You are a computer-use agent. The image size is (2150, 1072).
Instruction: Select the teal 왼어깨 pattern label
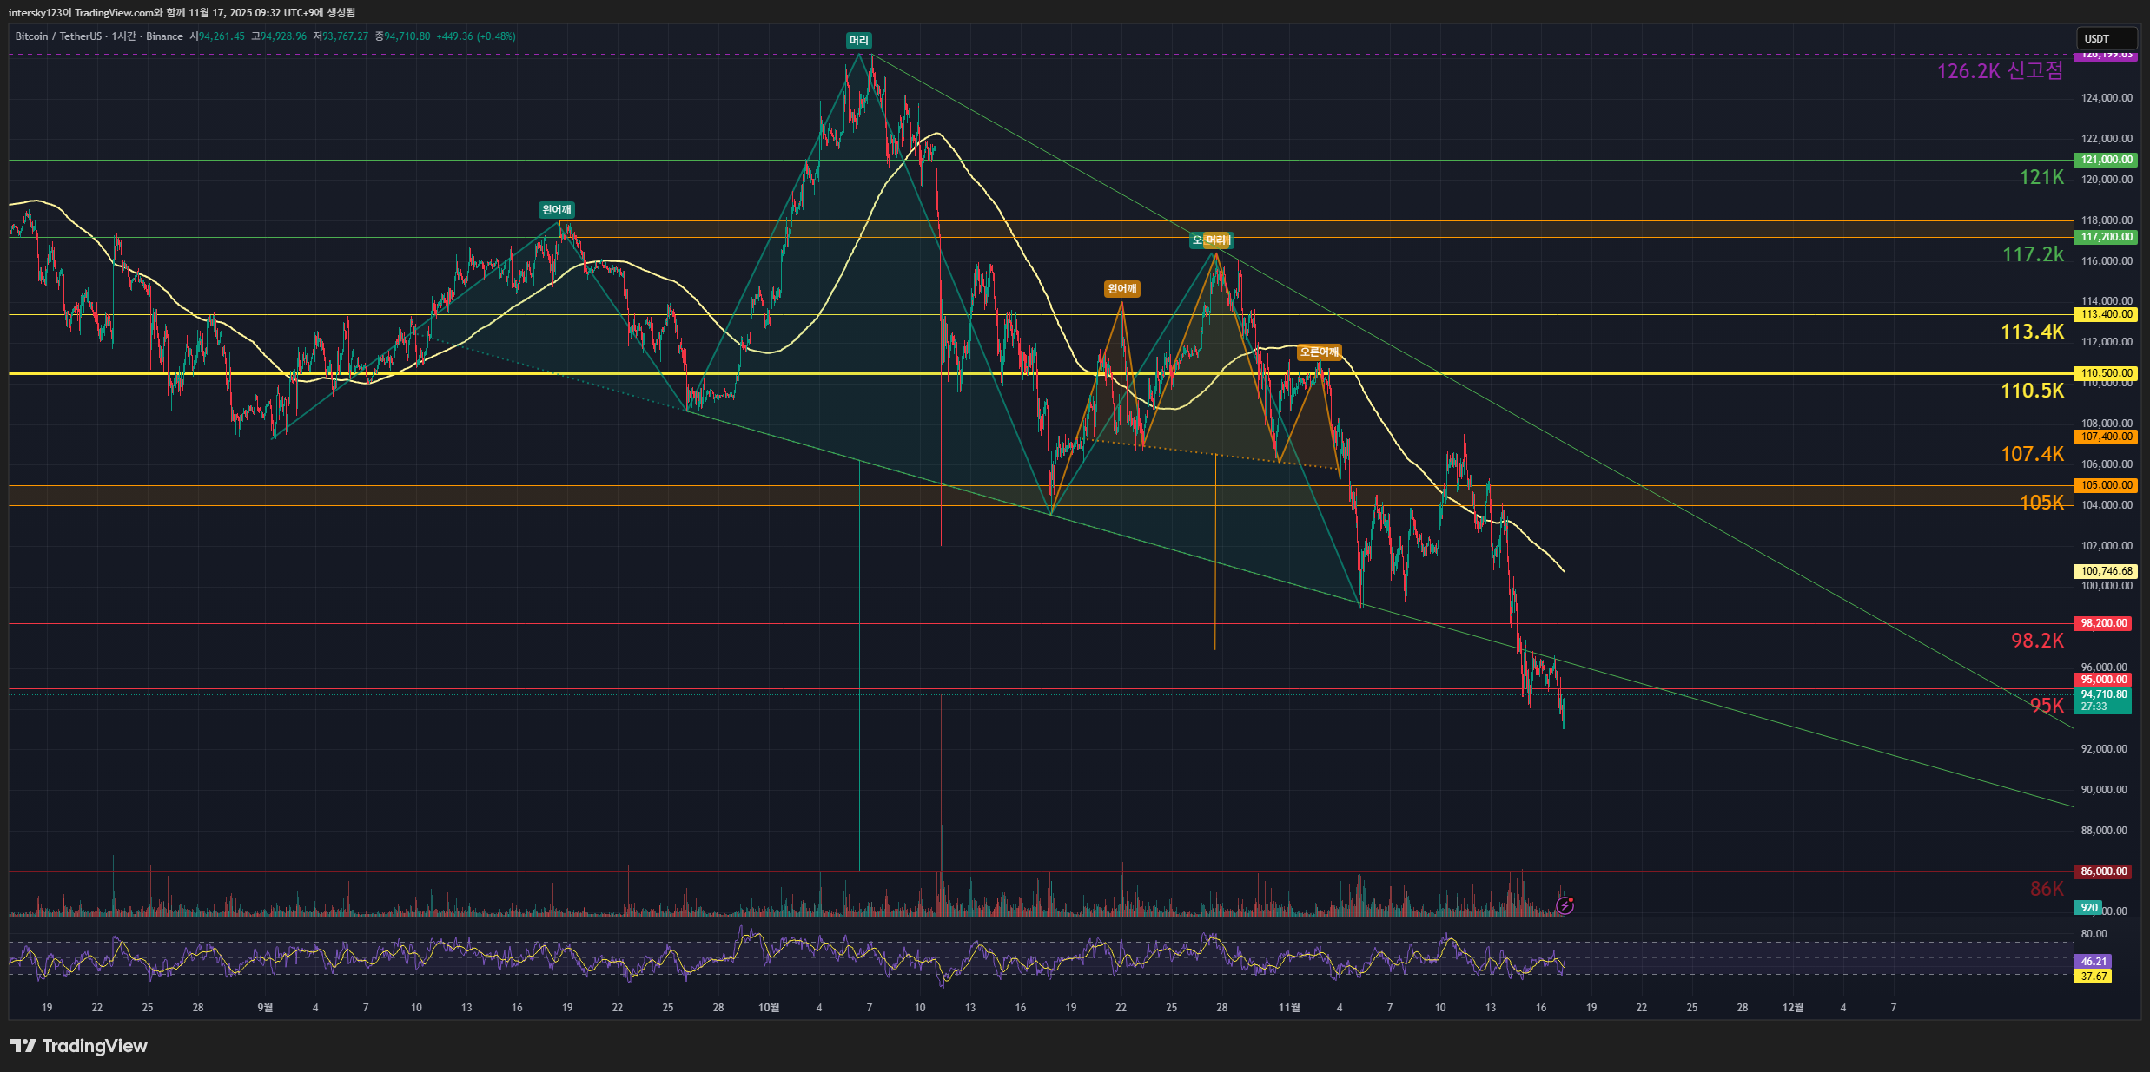556,210
